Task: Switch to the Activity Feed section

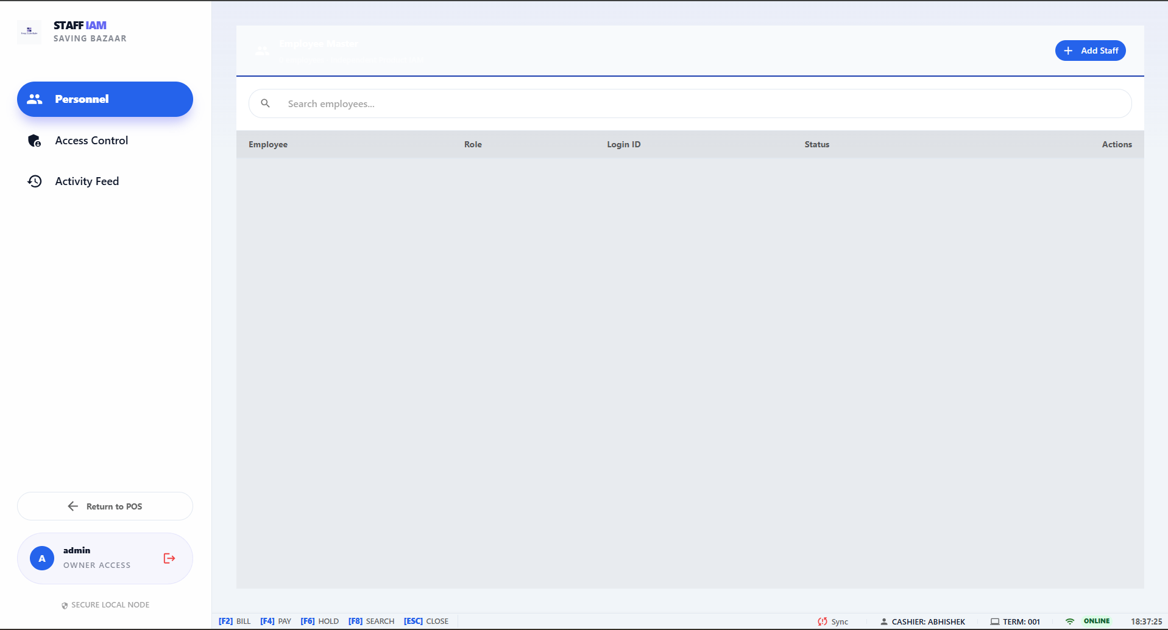Action: tap(87, 181)
